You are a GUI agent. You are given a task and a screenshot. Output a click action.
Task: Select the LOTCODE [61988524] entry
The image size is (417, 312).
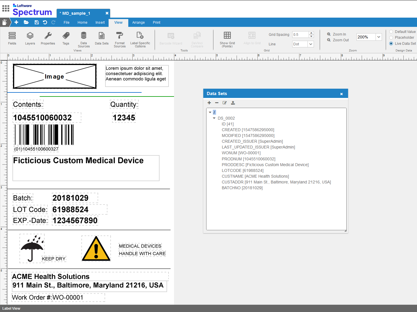243,170
